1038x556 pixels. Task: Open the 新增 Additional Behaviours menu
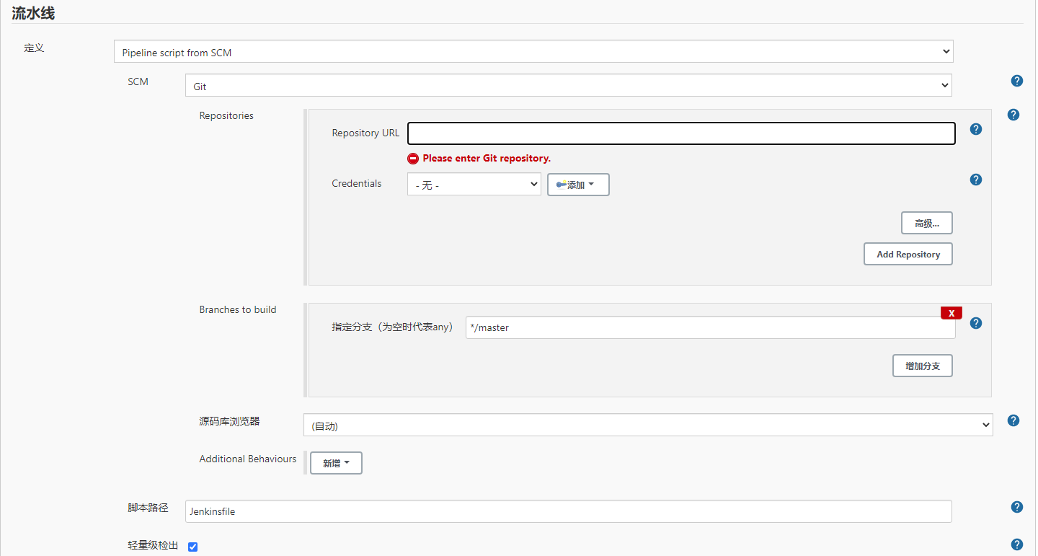(x=336, y=463)
